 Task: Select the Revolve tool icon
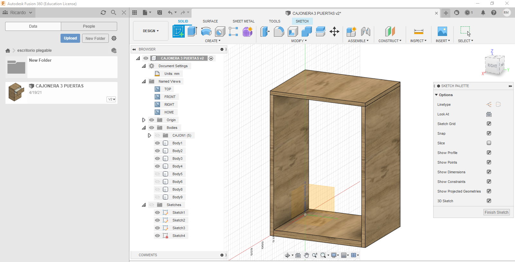[206, 32]
